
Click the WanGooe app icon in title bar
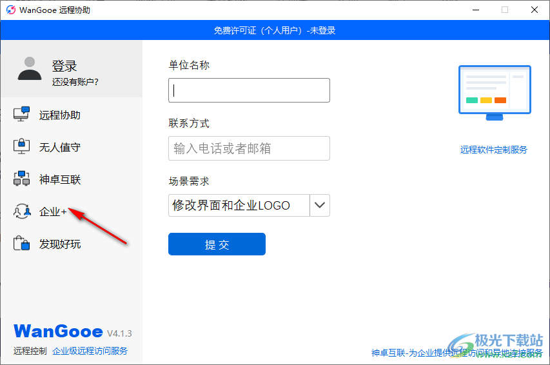click(x=11, y=10)
